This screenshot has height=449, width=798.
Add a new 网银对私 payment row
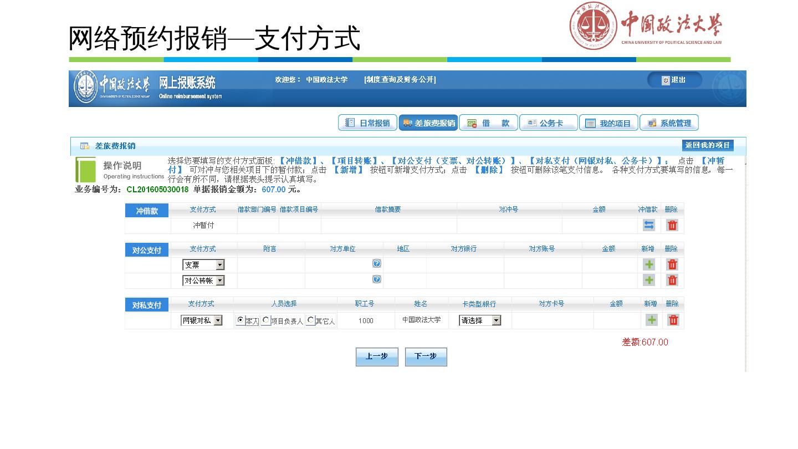(651, 320)
